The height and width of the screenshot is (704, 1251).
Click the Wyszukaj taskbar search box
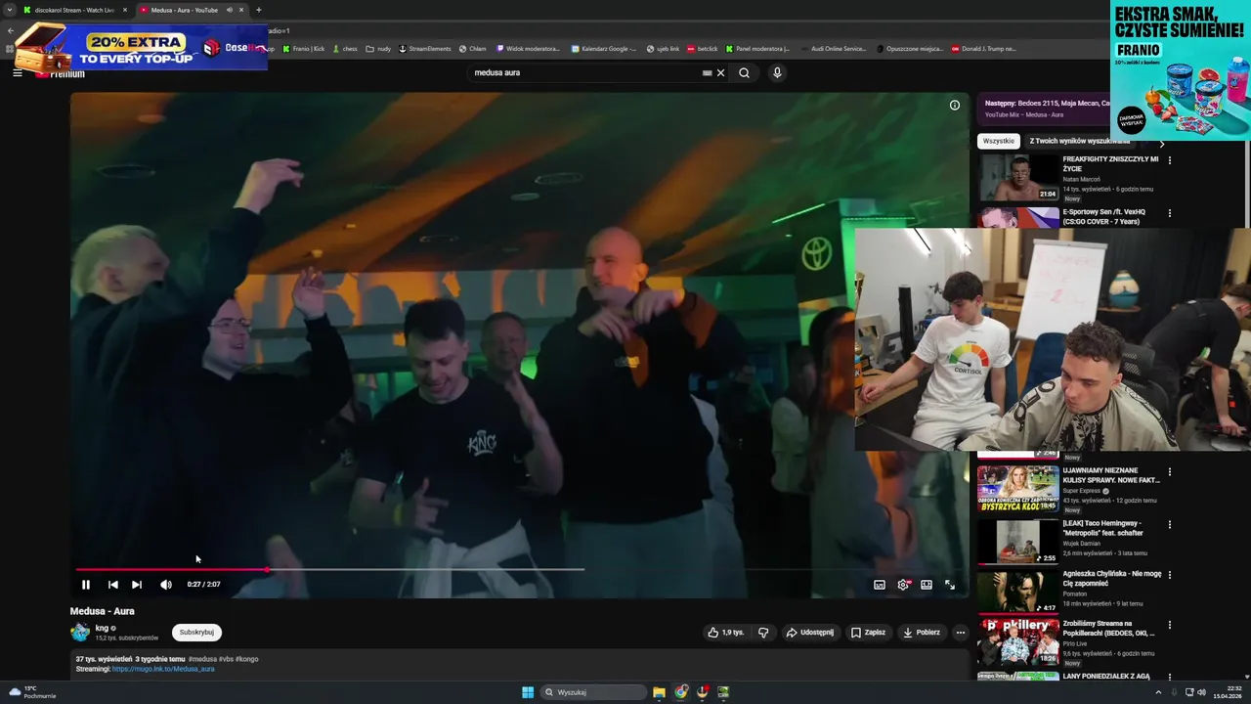[594, 692]
